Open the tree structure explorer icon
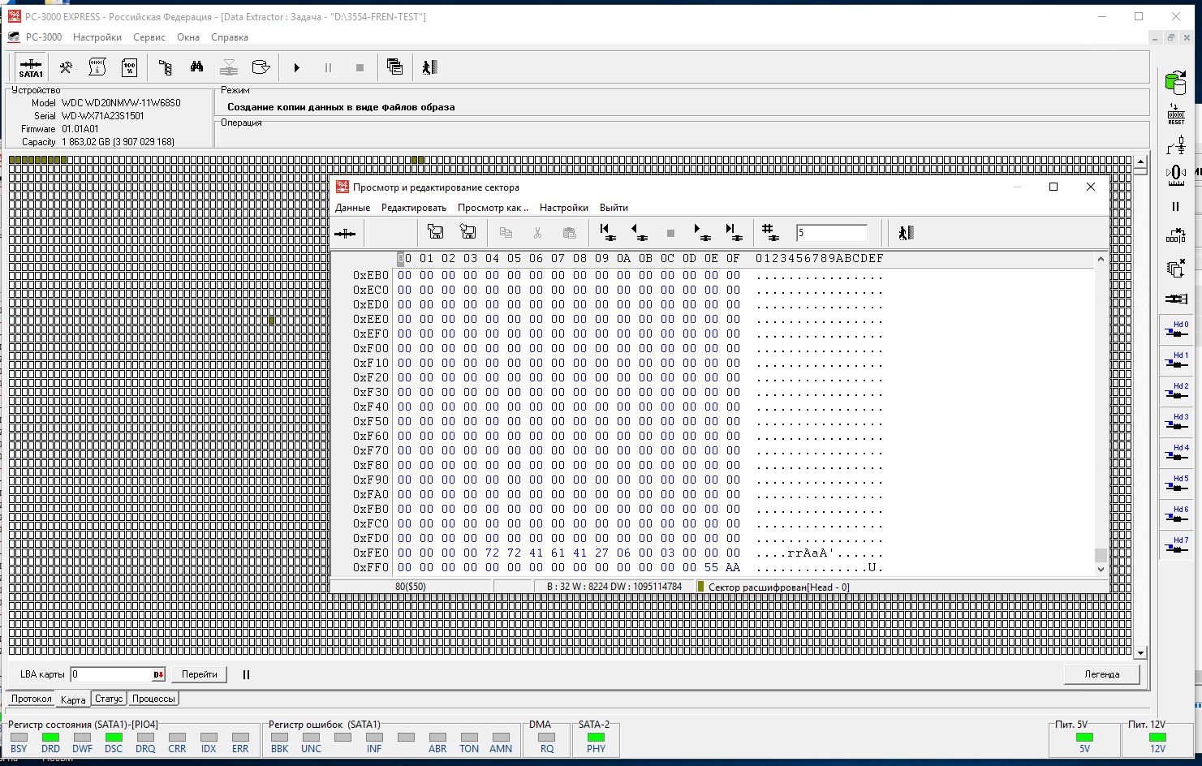1202x766 pixels. point(165,67)
